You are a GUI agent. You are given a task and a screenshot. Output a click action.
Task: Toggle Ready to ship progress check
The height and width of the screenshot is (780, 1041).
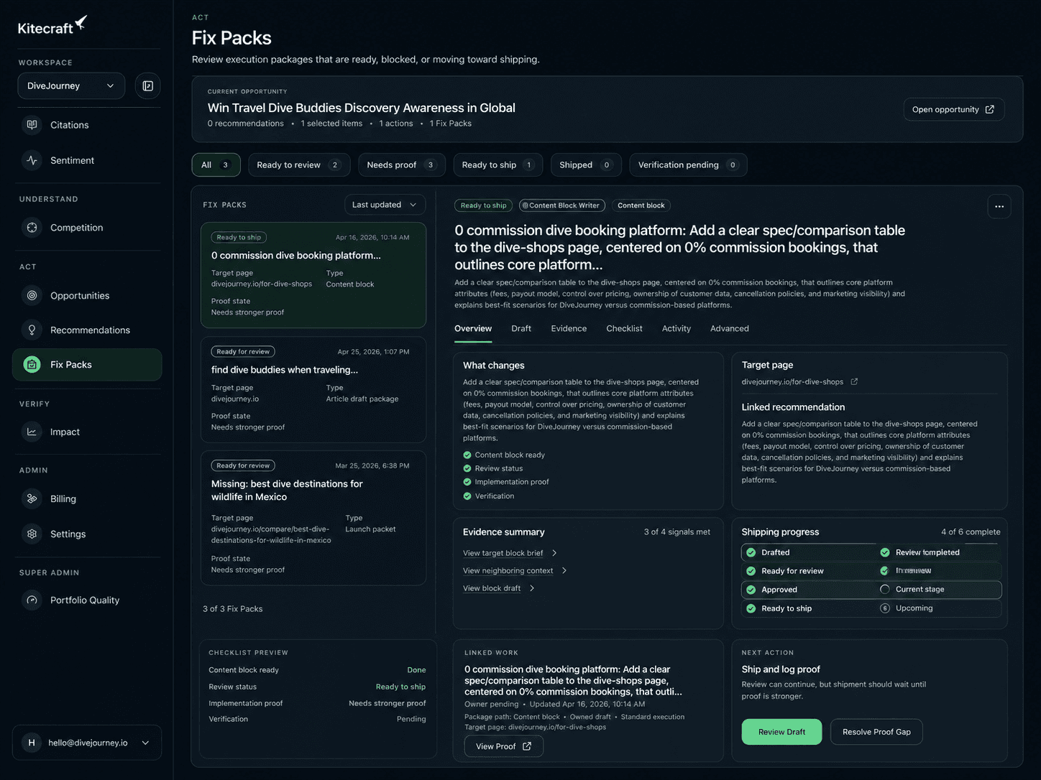[x=751, y=608]
